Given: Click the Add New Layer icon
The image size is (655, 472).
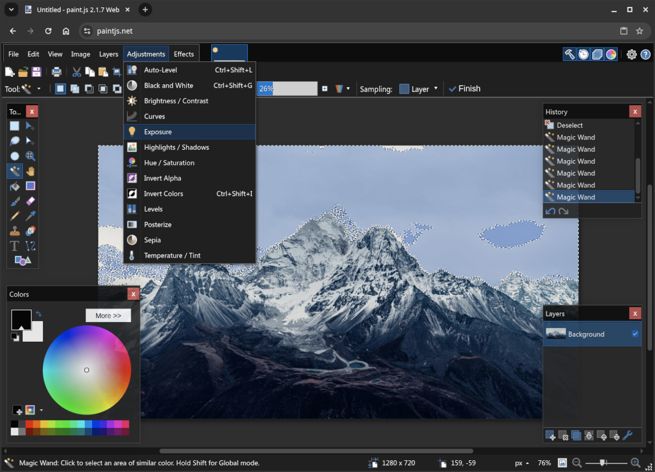Looking at the screenshot, I should [550, 435].
